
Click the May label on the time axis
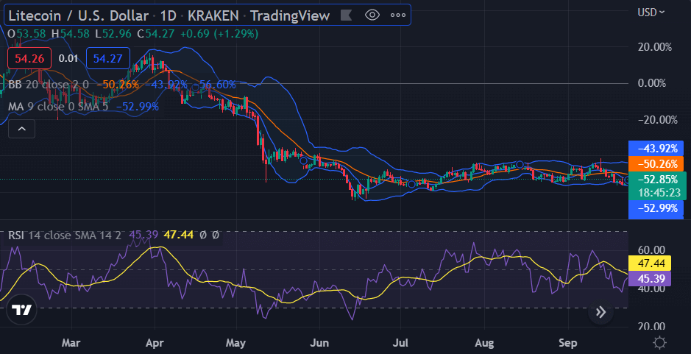(237, 342)
